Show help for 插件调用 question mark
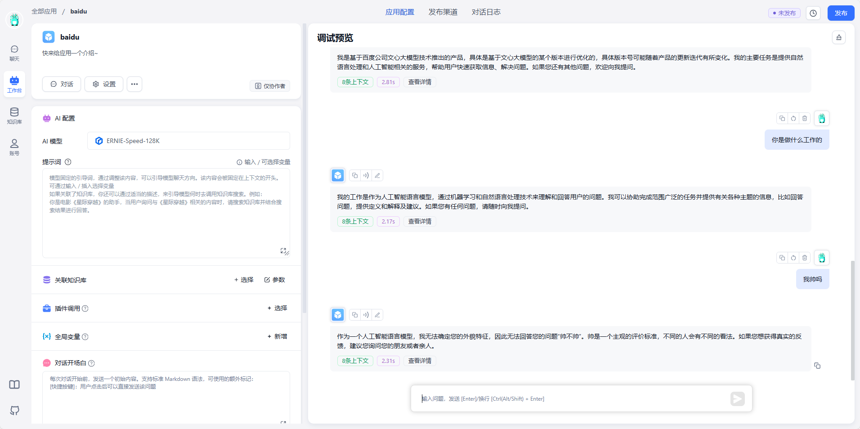 coord(85,308)
